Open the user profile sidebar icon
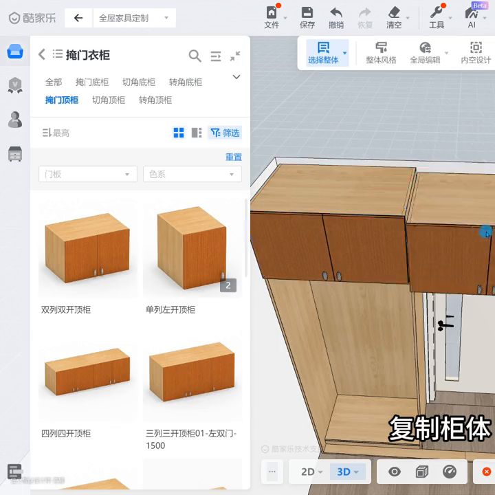495x495 pixels. coord(15,120)
